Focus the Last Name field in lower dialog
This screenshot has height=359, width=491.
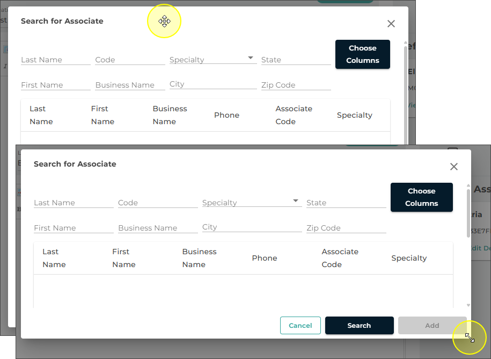74,203
